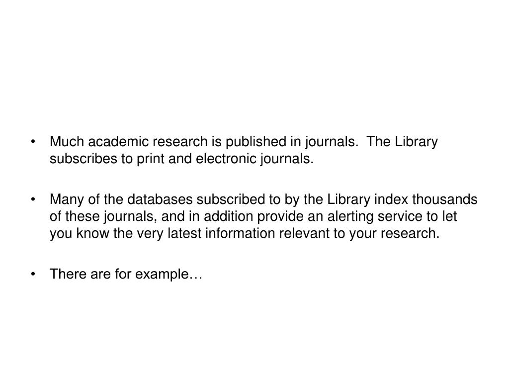509x382 pixels.
Task: Click 'relevant to your research.' text
Action: point(359,234)
